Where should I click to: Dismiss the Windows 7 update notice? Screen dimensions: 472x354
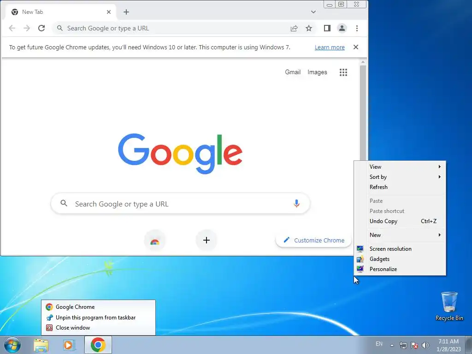(356, 47)
